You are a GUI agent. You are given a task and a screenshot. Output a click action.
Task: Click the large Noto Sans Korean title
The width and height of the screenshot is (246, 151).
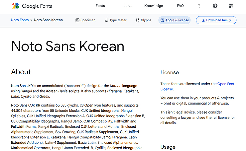pyautogui.click(x=67, y=46)
